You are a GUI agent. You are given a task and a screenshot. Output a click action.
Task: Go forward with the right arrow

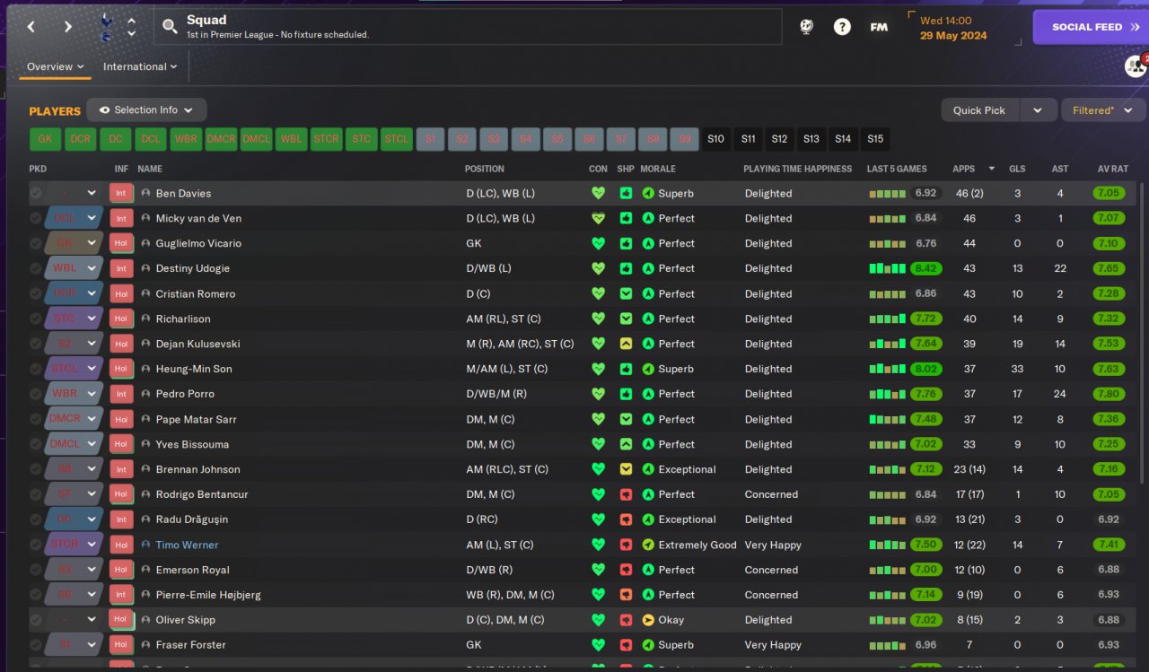(x=68, y=27)
